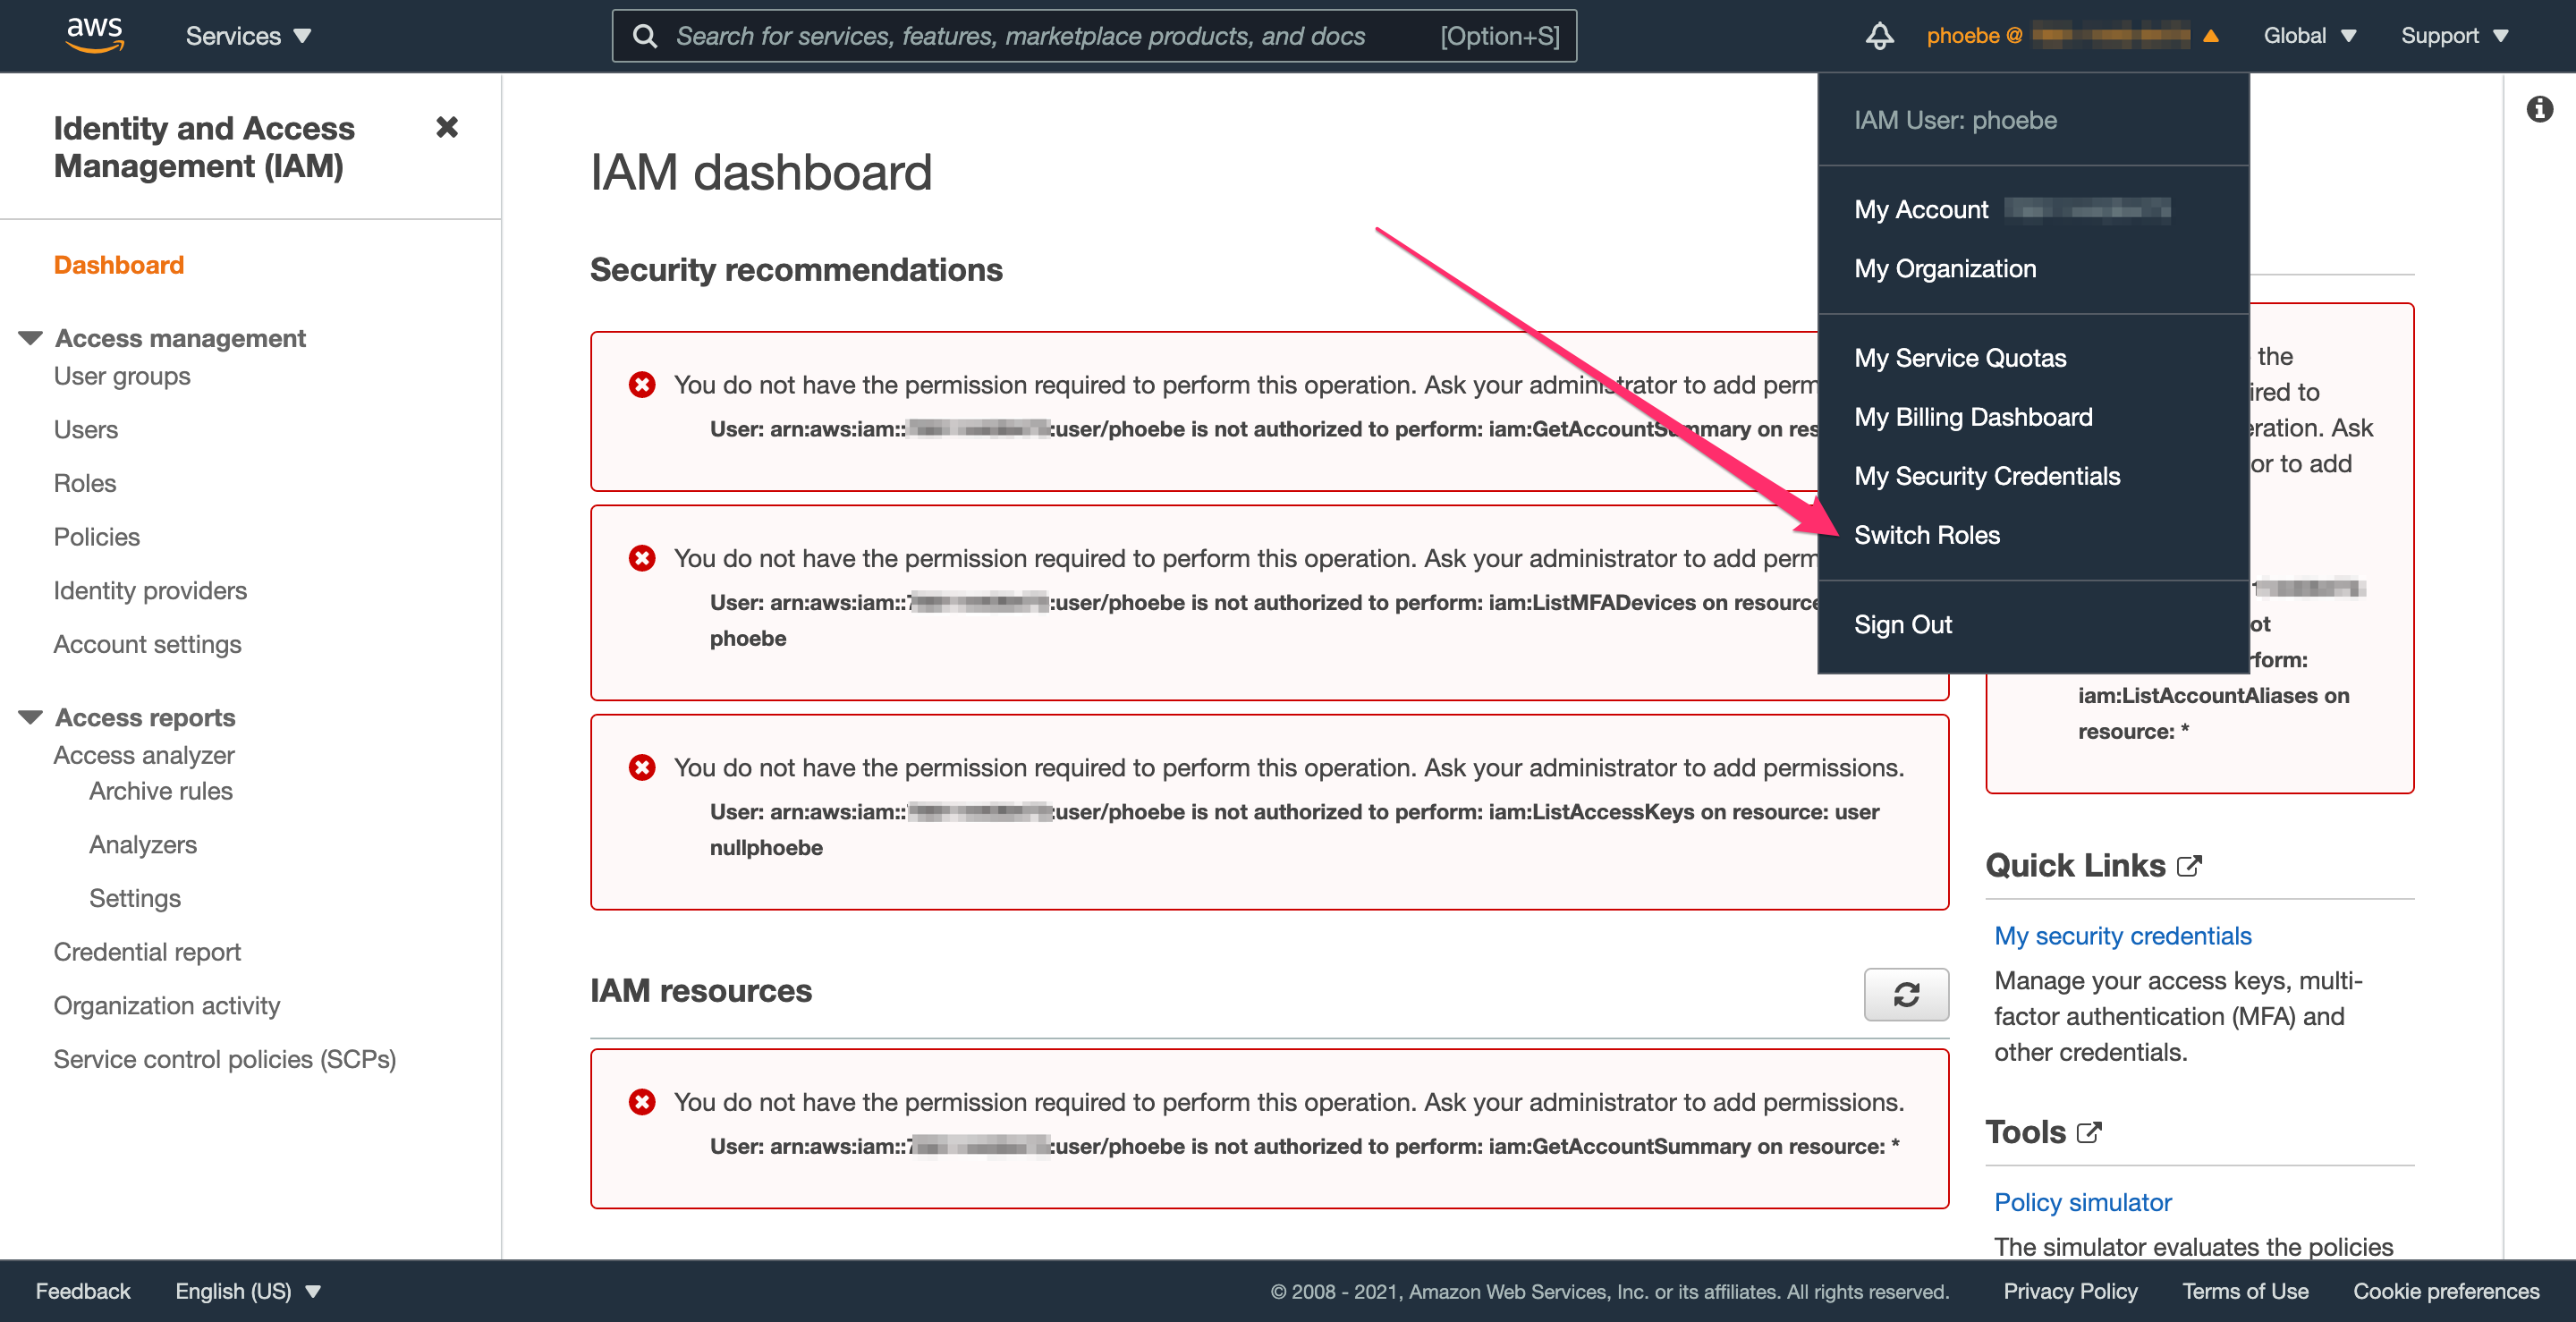Open Tools external link icon
This screenshot has width=2576, height=1322.
tap(2089, 1132)
